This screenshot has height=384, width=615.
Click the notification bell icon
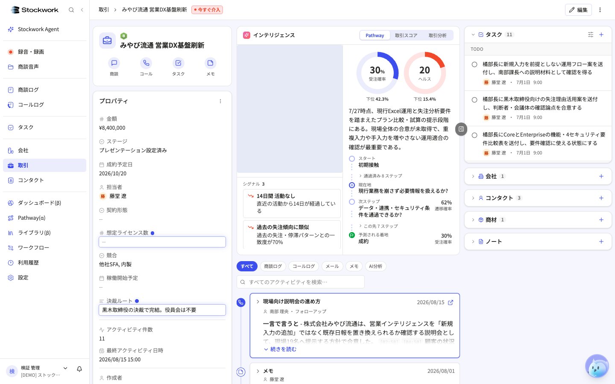[79, 369]
